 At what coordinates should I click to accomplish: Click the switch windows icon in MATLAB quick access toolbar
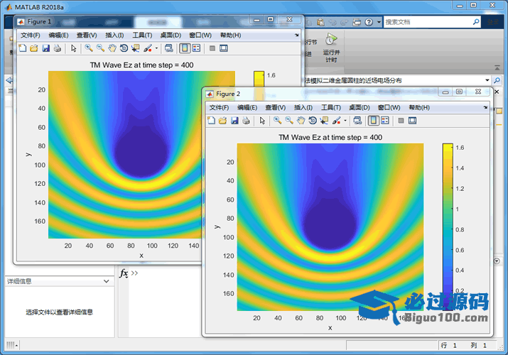(357, 22)
